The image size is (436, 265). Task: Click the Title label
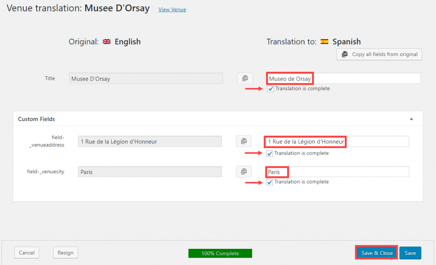(50, 78)
